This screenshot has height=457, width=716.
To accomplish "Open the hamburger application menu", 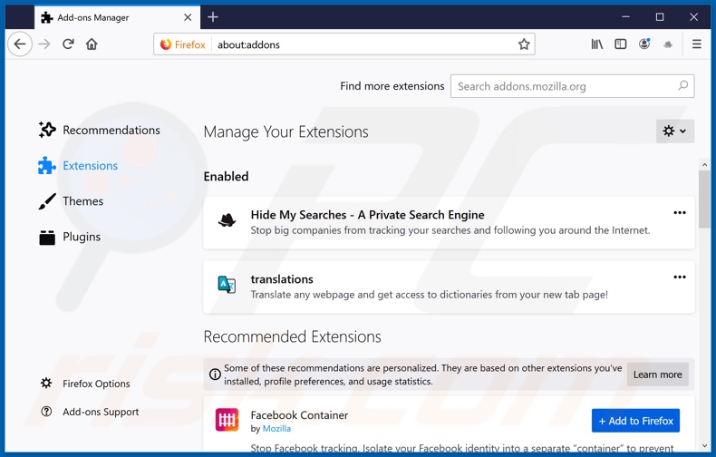I will click(x=697, y=44).
